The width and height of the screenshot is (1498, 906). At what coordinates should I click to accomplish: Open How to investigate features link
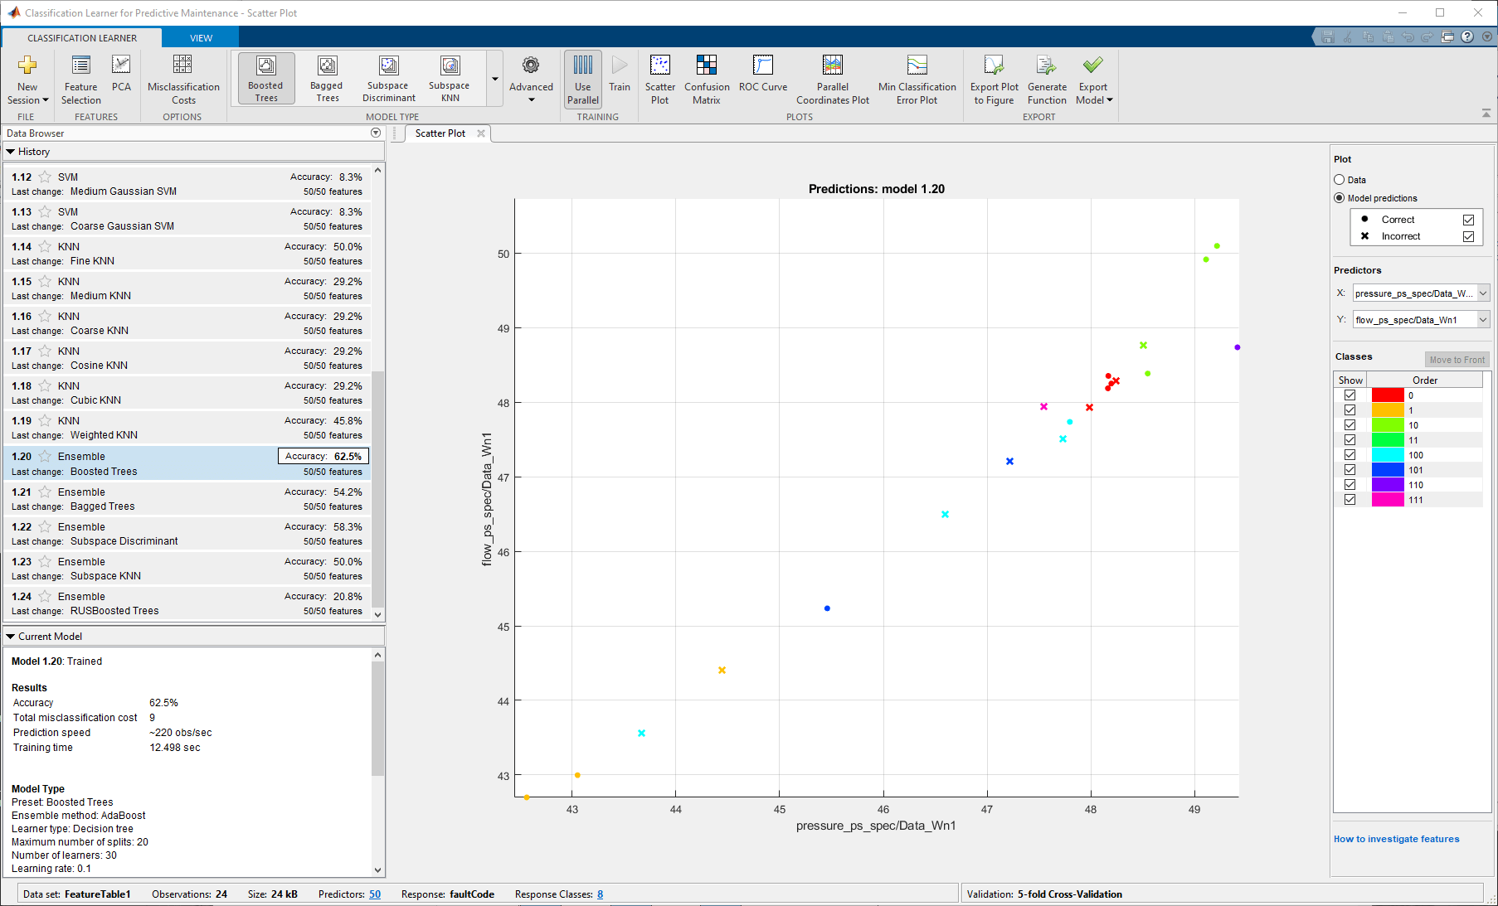tap(1396, 839)
